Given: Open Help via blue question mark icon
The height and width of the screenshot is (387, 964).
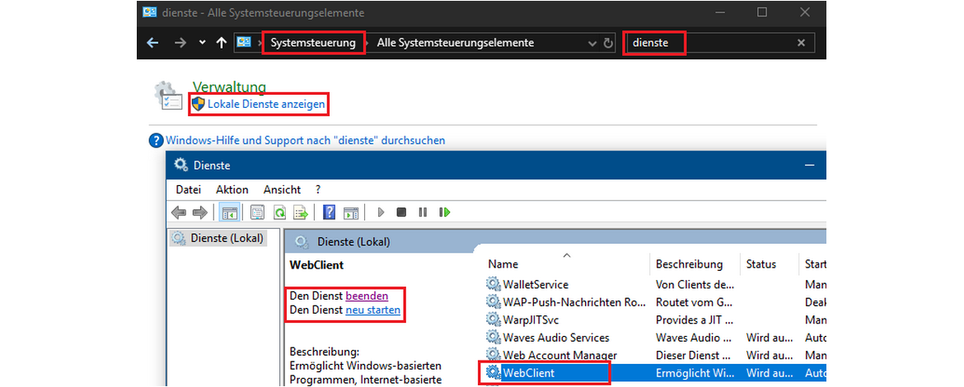Looking at the screenshot, I should click(x=329, y=212).
